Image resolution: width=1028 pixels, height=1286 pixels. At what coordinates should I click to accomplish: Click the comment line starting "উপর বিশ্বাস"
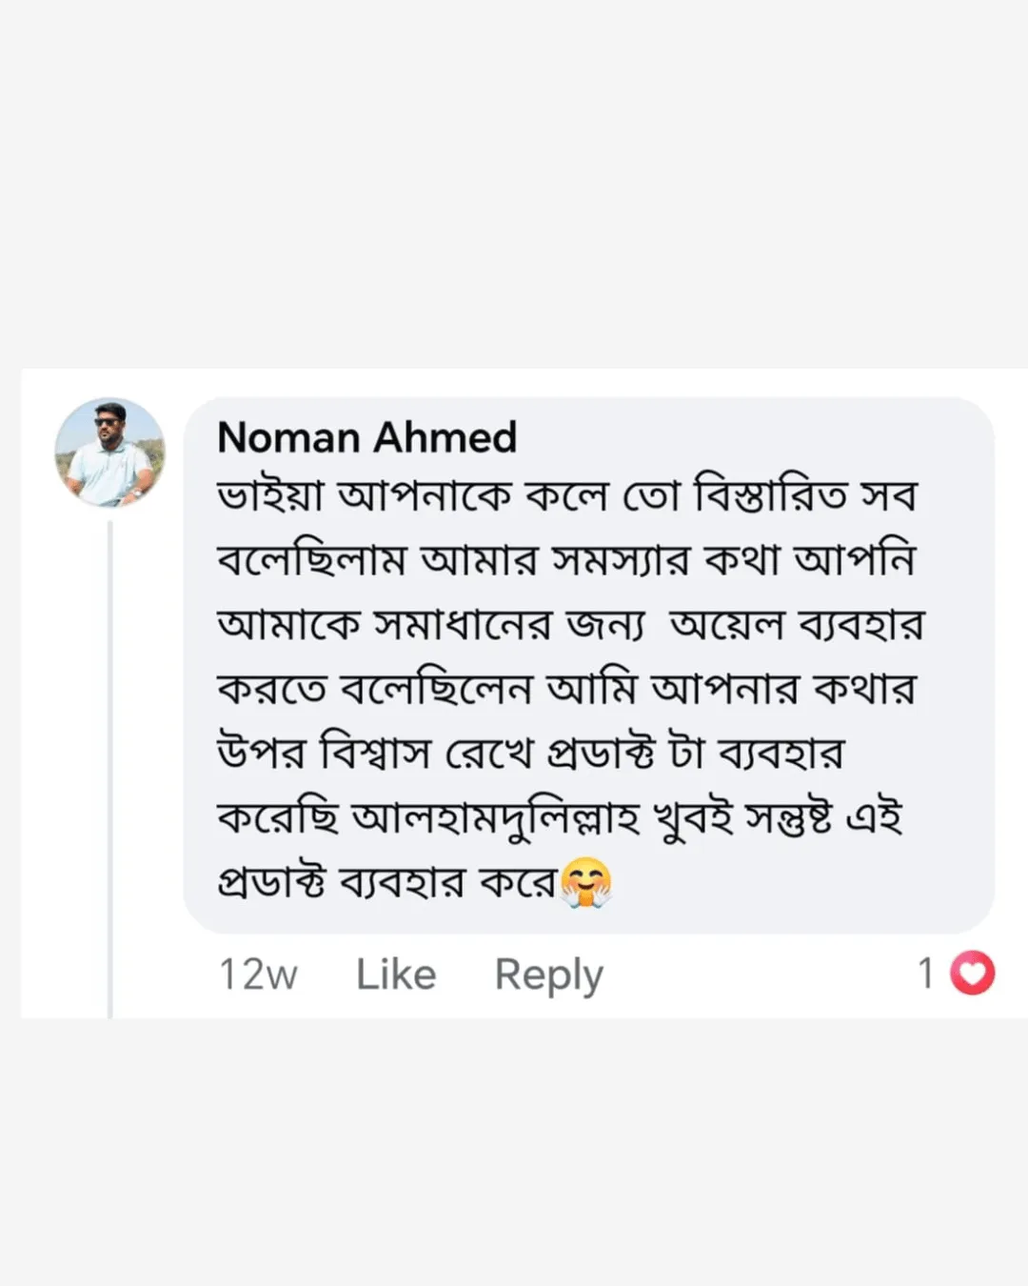pyautogui.click(x=531, y=754)
